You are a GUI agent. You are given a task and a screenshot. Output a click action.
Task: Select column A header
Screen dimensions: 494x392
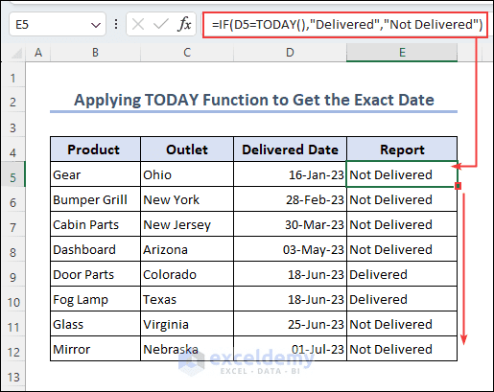tap(38, 53)
